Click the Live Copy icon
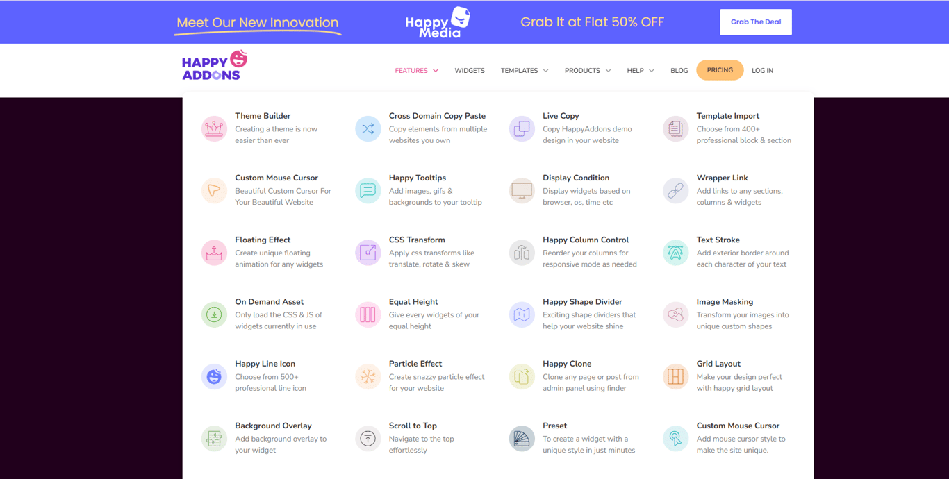949x479 pixels. coord(522,128)
